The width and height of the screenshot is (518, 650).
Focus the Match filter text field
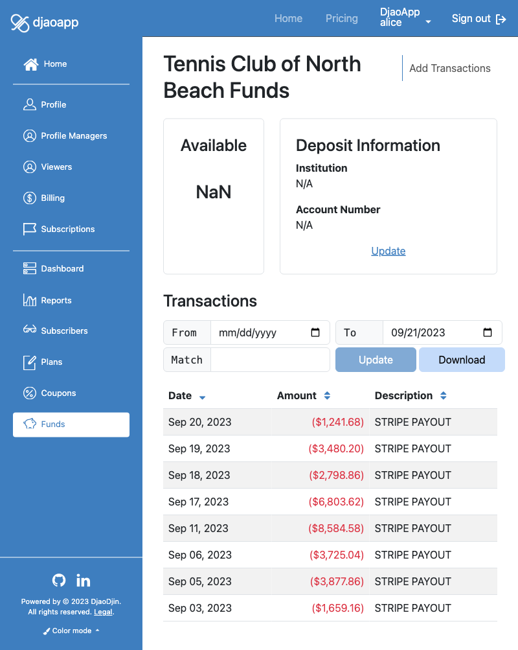point(271,360)
